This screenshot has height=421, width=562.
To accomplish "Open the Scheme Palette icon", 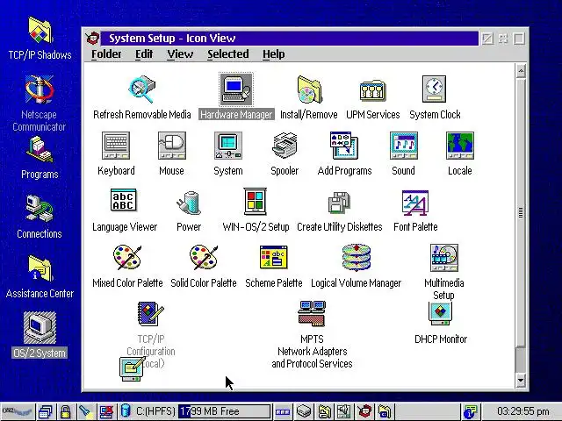I will point(273,257).
